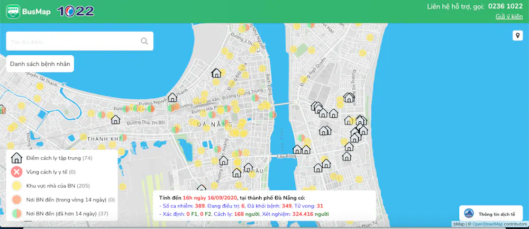Click house marker on Đường Hồ Nghinh label
Viewport: 529px width, 229px height.
pyautogui.click(x=349, y=98)
